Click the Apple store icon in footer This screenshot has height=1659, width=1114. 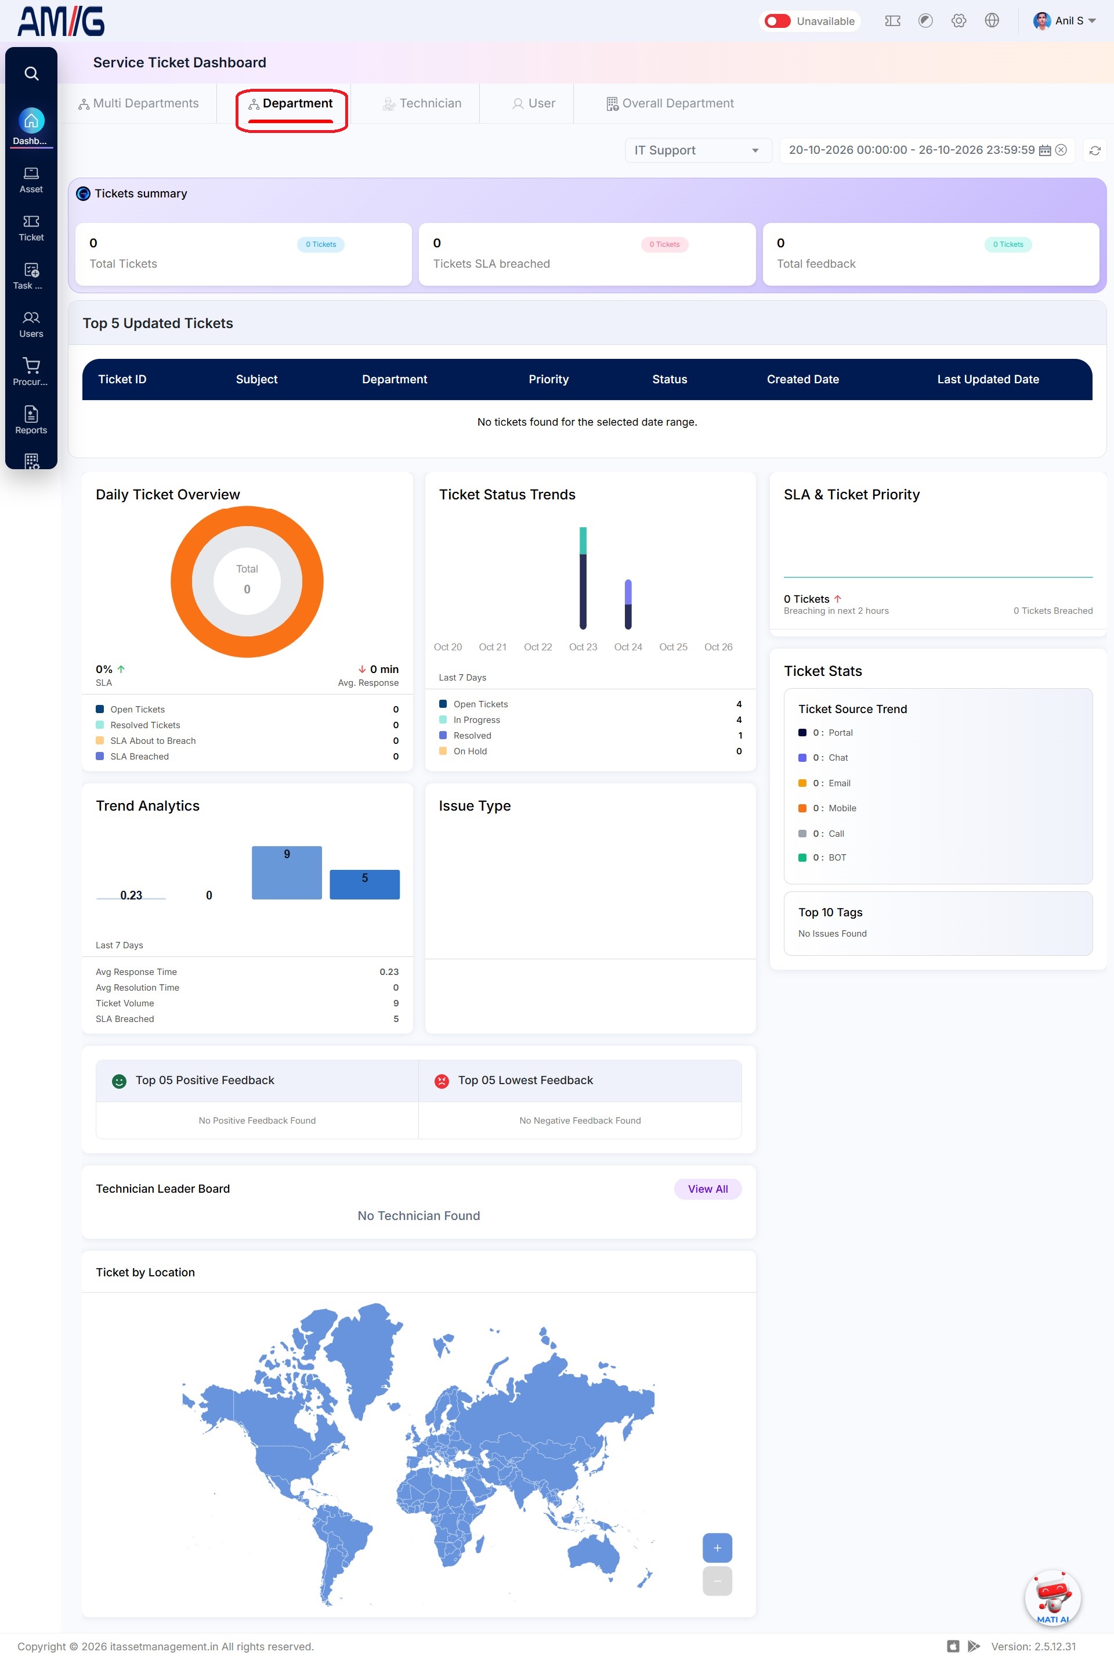953,1646
